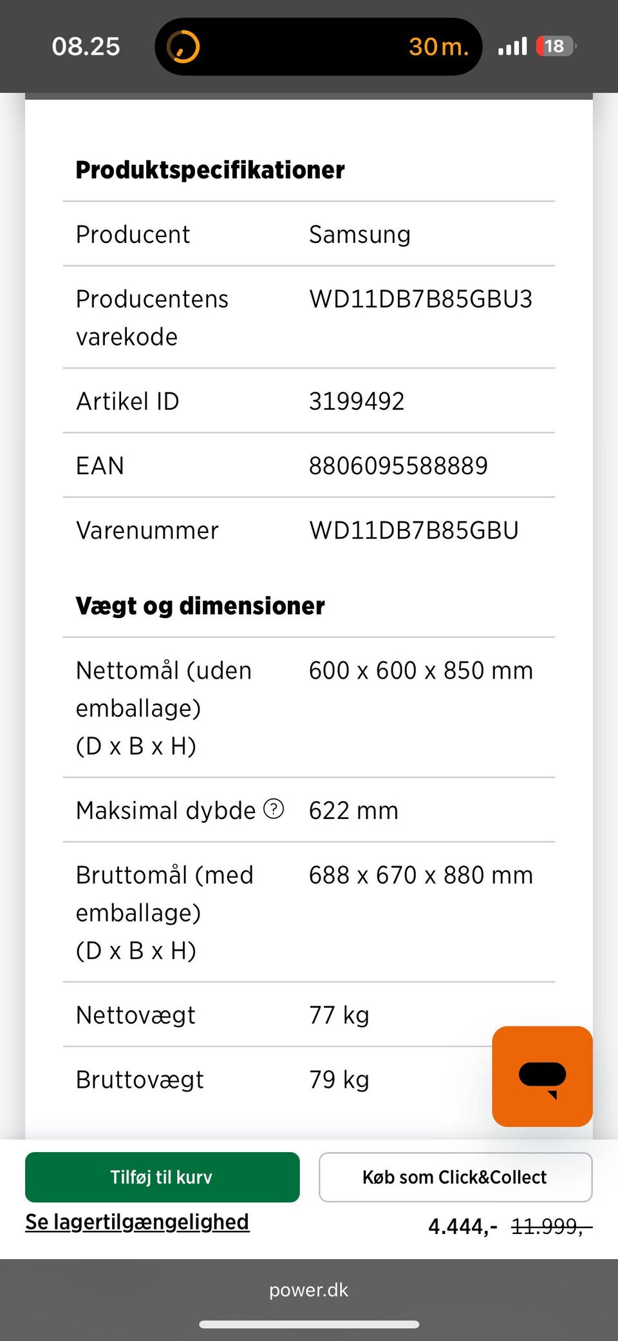
Task: Select the WD11DB7B85GBU3 product code
Action: [421, 299]
